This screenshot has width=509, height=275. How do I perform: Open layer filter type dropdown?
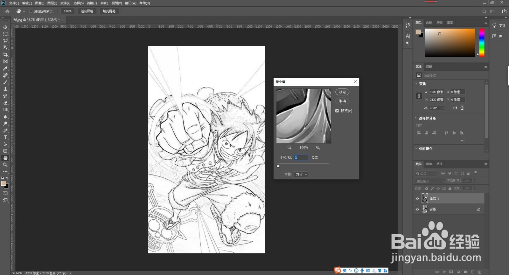pos(426,173)
